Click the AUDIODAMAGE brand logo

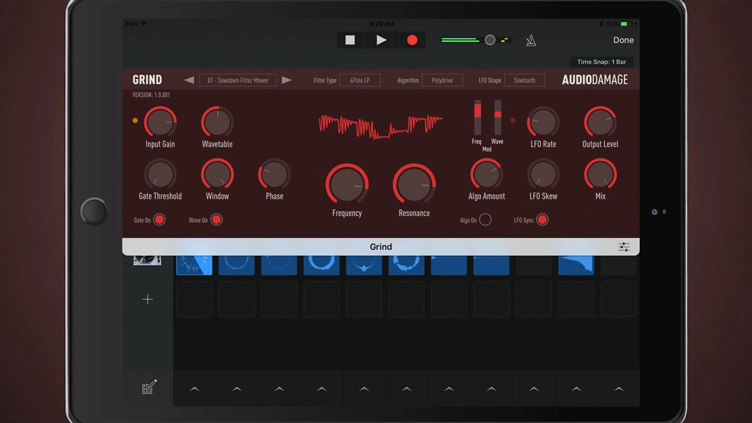(595, 80)
